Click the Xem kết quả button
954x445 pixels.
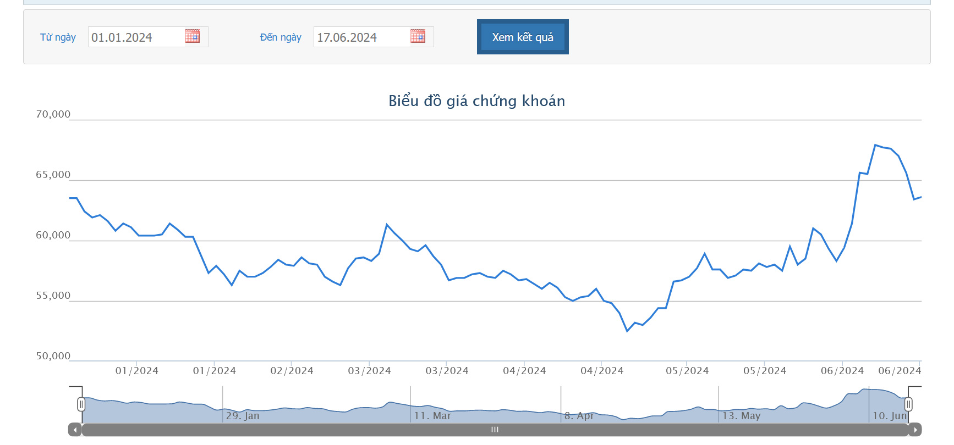[523, 37]
